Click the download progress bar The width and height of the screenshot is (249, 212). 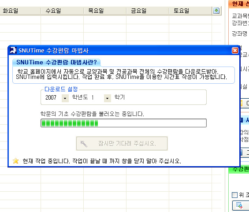123,123
